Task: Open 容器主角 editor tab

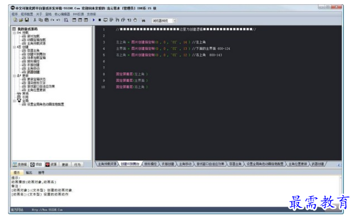Action: (x=235, y=164)
